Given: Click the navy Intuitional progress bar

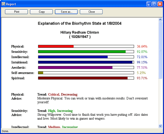Looking at the screenshot, I should coord(86,62).
